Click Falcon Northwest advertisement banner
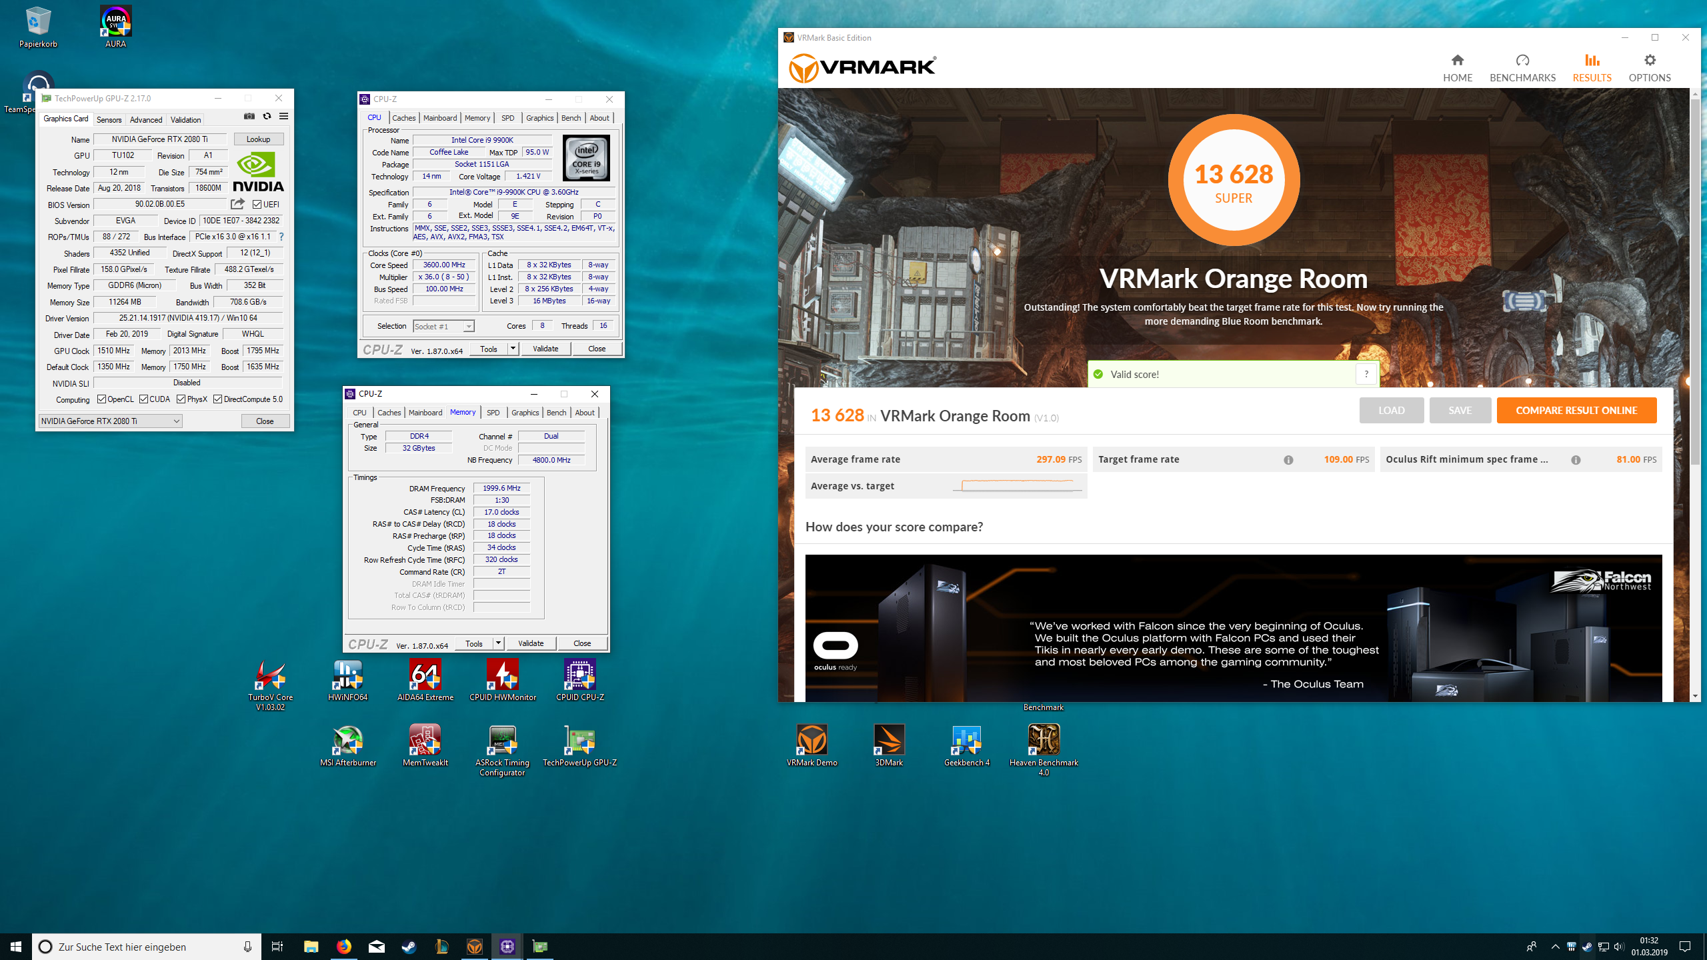 point(1233,628)
